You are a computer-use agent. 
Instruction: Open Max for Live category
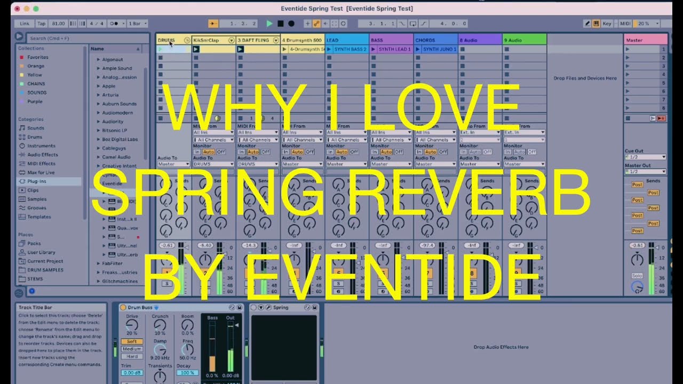tap(41, 172)
